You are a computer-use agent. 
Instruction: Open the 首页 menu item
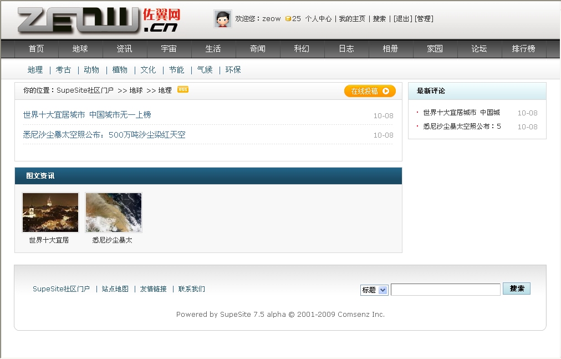(36, 49)
